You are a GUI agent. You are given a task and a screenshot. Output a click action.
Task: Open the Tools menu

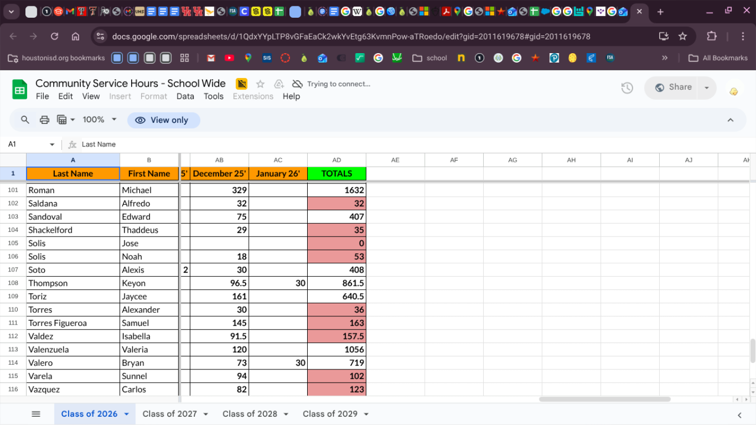[214, 96]
